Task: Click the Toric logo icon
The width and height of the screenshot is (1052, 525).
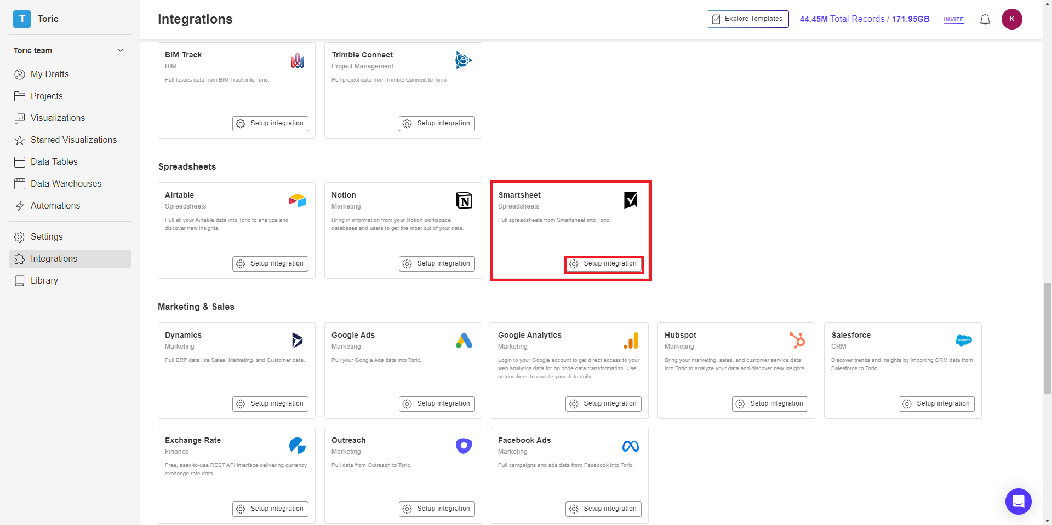Action: [22, 19]
